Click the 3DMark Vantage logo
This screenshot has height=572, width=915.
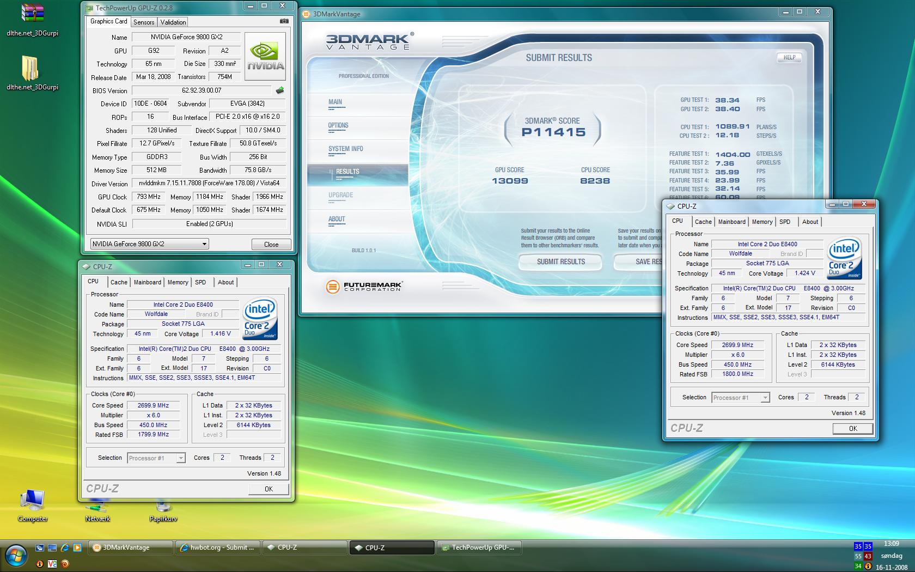click(369, 41)
